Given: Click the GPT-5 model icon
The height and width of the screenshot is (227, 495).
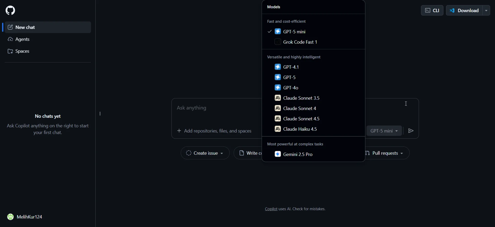Looking at the screenshot, I should click(x=278, y=77).
